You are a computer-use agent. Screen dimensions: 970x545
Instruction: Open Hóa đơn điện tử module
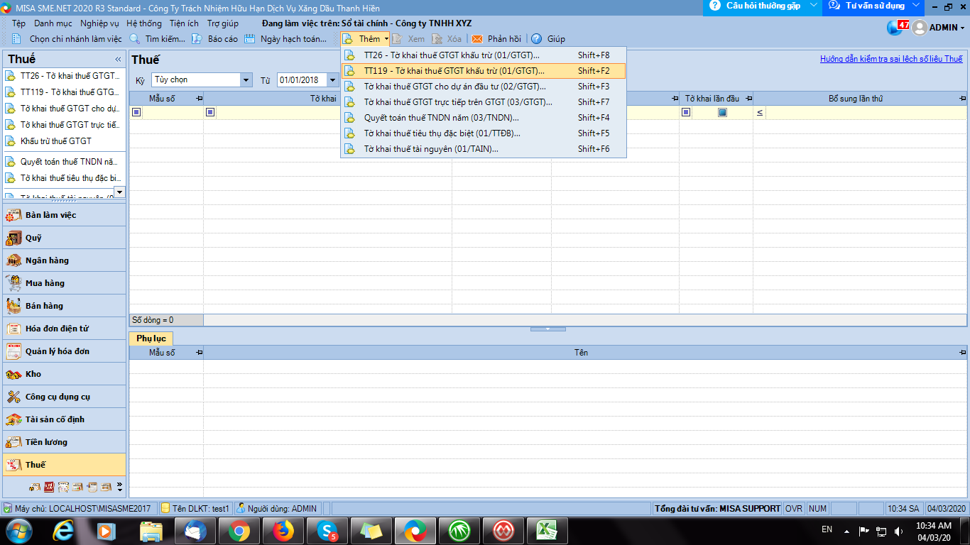pos(64,329)
